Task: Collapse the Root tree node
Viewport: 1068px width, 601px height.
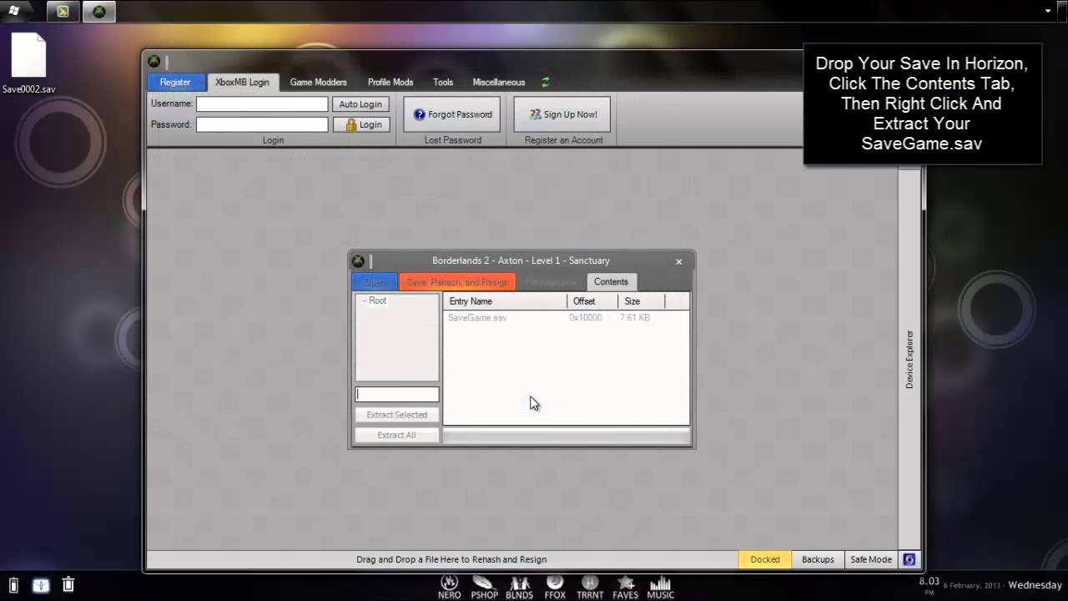Action: coord(365,300)
